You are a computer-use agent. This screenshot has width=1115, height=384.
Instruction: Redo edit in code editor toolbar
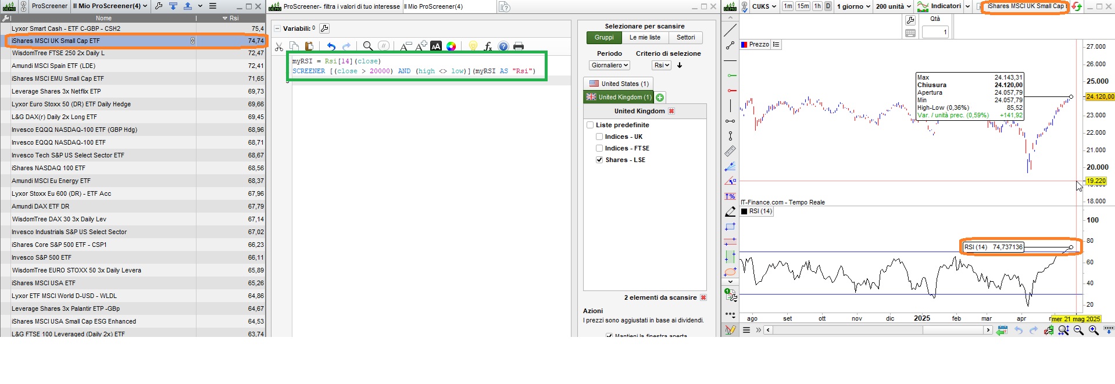click(x=346, y=46)
